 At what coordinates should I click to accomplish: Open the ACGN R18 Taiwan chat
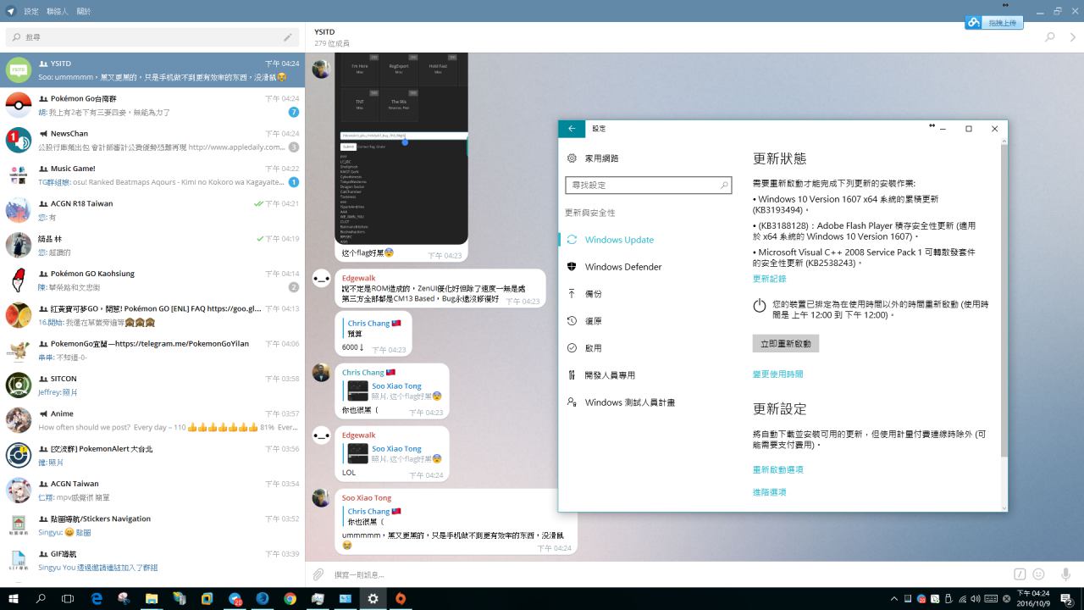(152, 210)
